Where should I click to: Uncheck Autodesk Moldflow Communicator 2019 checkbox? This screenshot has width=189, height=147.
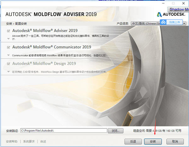(x=9, y=47)
